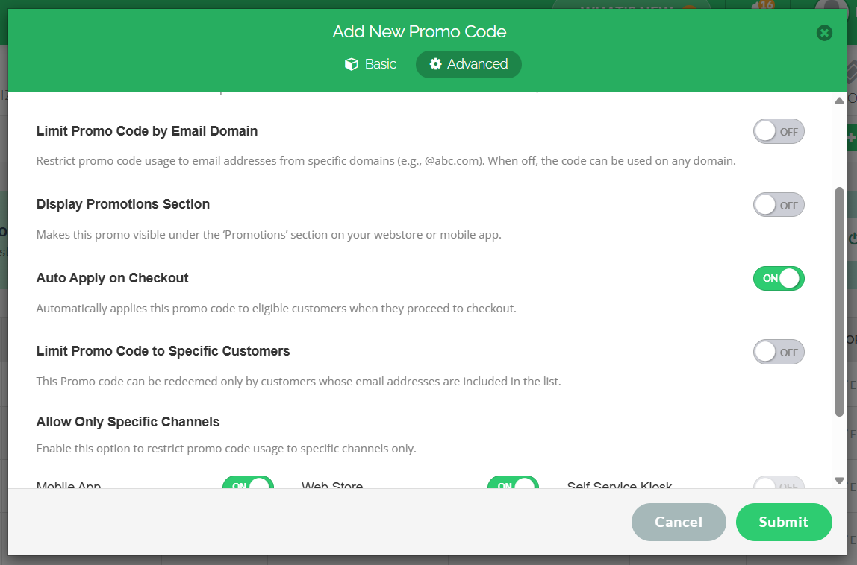This screenshot has height=565, width=857.
Task: Enable the Self Service Kiosk channel
Action: tap(779, 484)
